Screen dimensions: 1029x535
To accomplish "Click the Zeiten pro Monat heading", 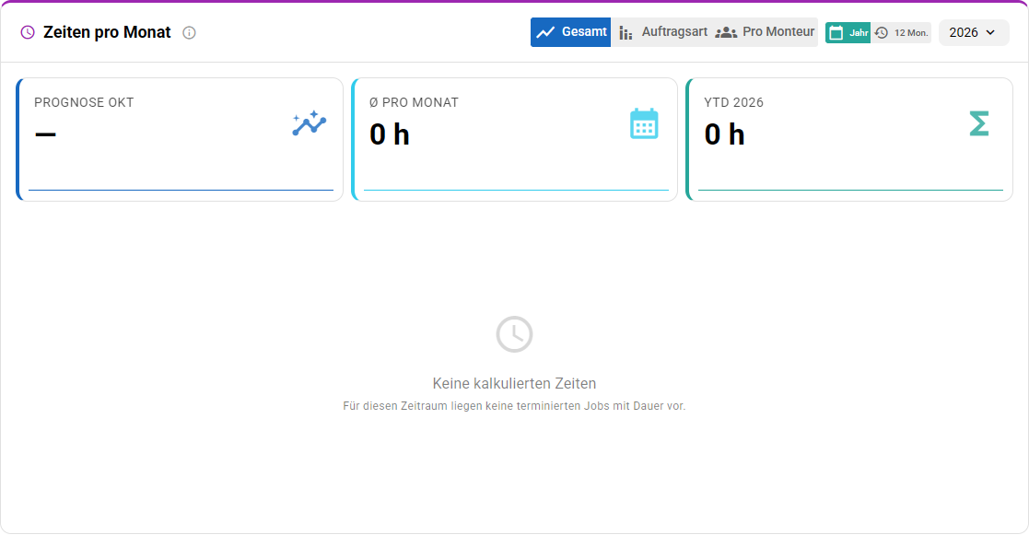I will (x=107, y=32).
